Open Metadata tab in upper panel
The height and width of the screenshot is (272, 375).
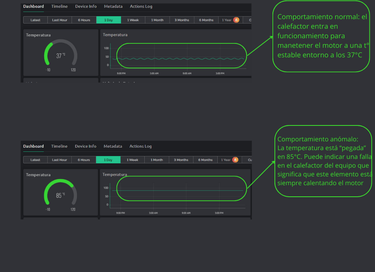point(113,6)
